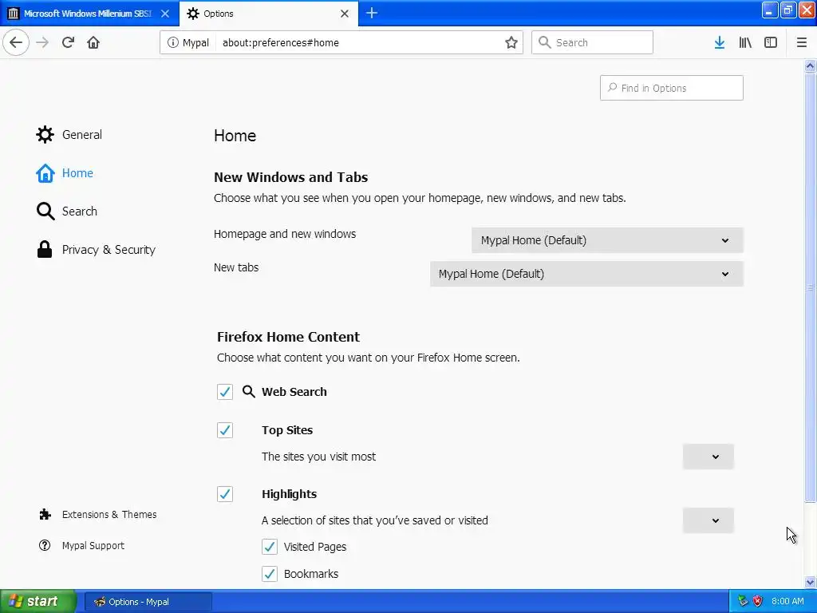This screenshot has width=817, height=613.
Task: Click the network tray icon in taskbar
Action: pos(743,601)
